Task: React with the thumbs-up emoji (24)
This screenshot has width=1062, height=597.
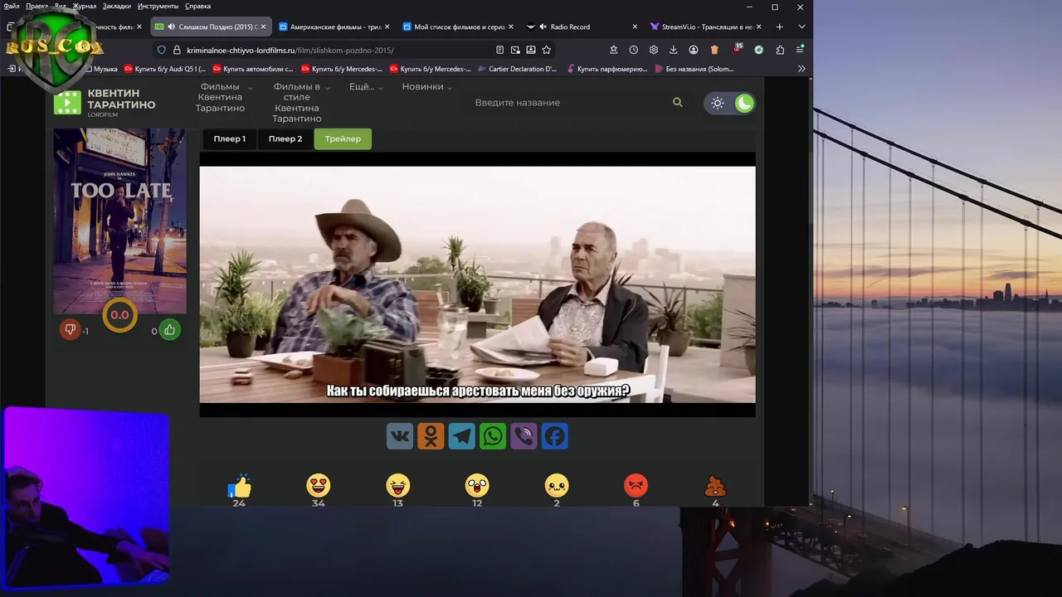Action: point(239,486)
